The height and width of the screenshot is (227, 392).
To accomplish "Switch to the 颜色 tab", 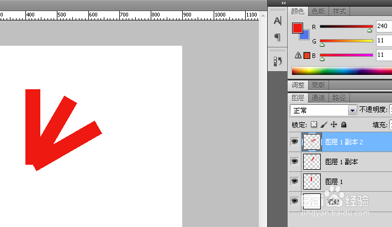I will pyautogui.click(x=298, y=11).
